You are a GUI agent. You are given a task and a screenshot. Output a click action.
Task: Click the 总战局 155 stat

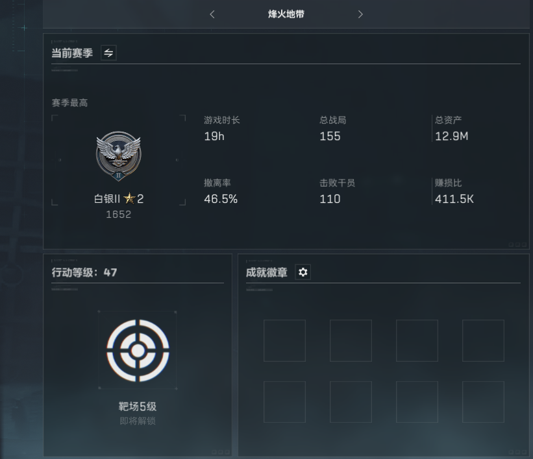[x=333, y=128]
